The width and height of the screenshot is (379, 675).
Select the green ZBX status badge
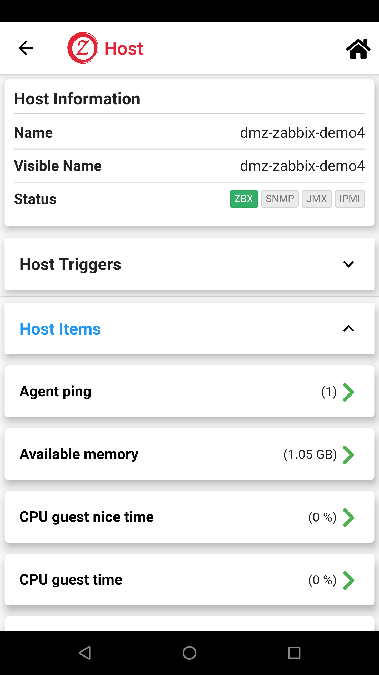pyautogui.click(x=244, y=199)
